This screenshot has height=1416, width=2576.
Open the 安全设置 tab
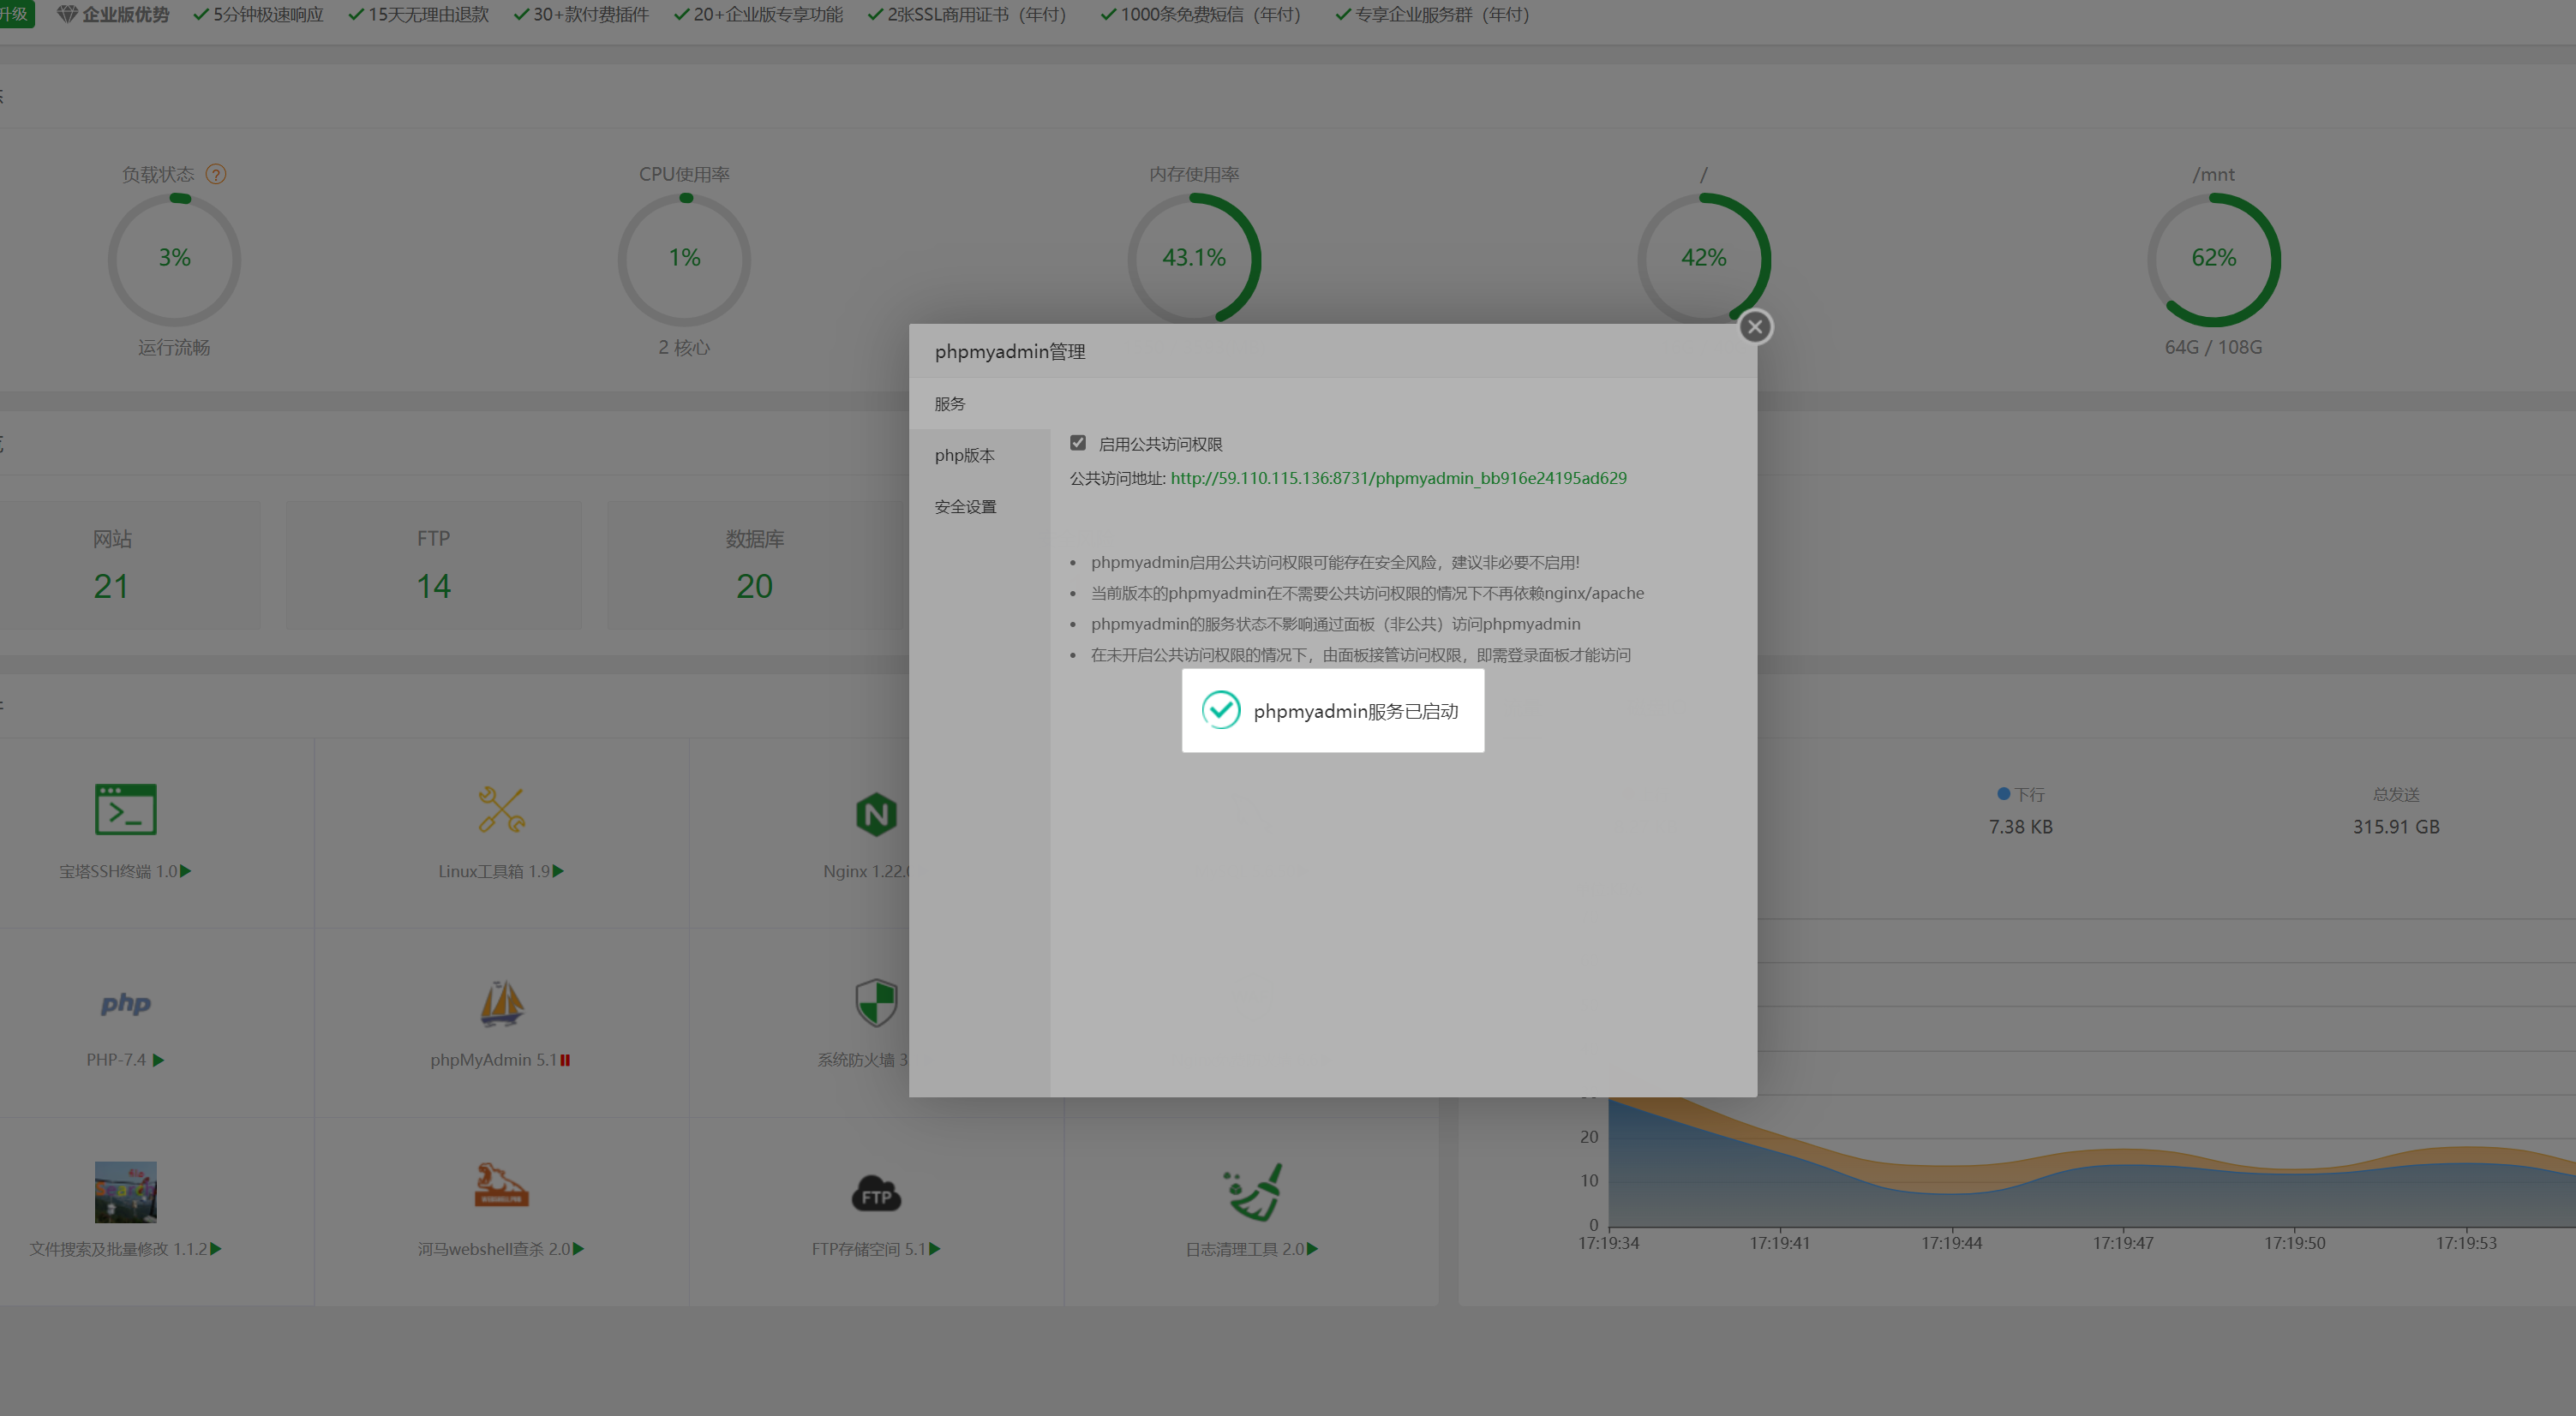coord(979,506)
